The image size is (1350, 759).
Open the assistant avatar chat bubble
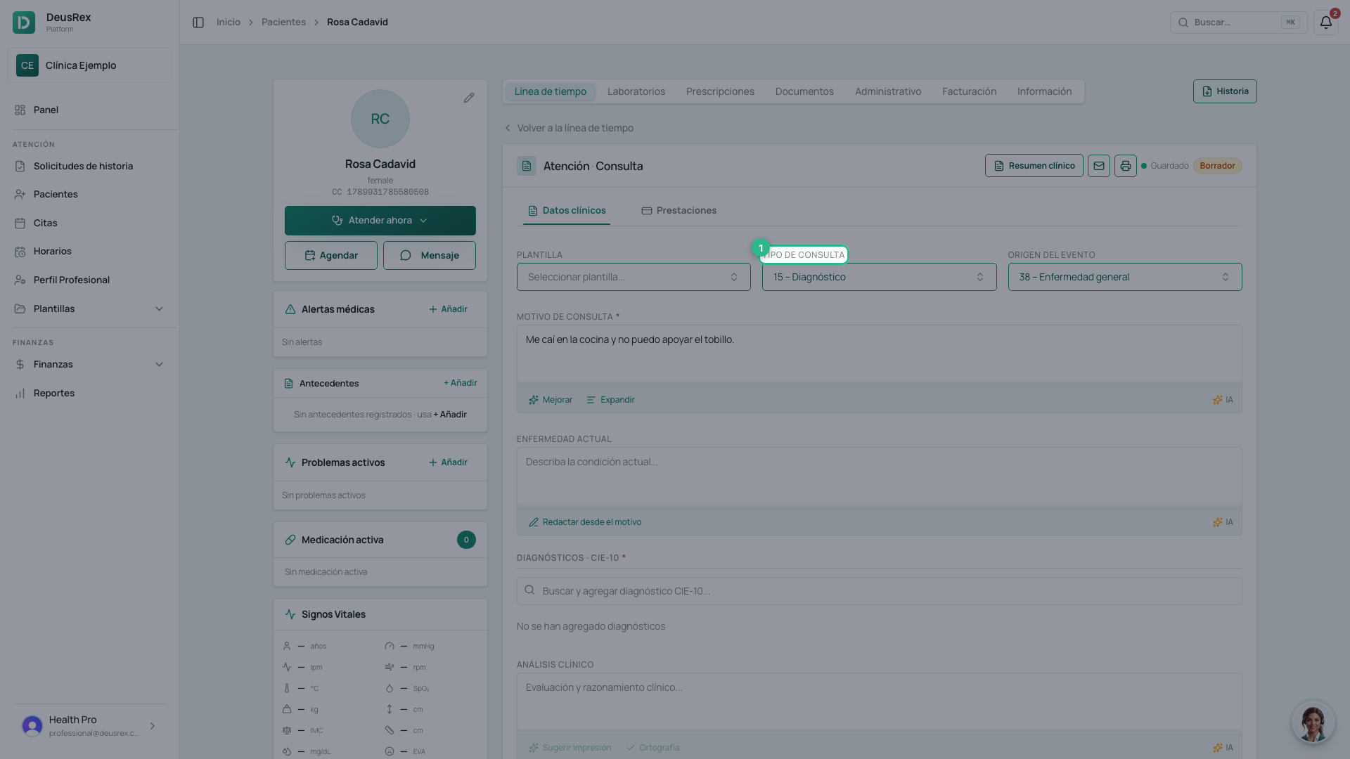1313,722
